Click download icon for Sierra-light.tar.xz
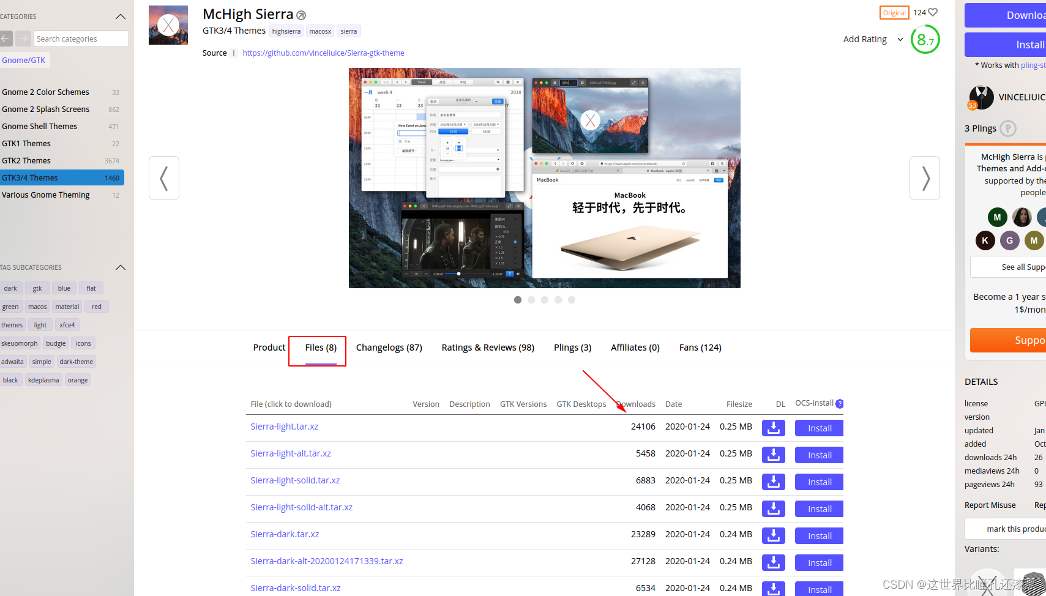The height and width of the screenshot is (596, 1046). [773, 428]
